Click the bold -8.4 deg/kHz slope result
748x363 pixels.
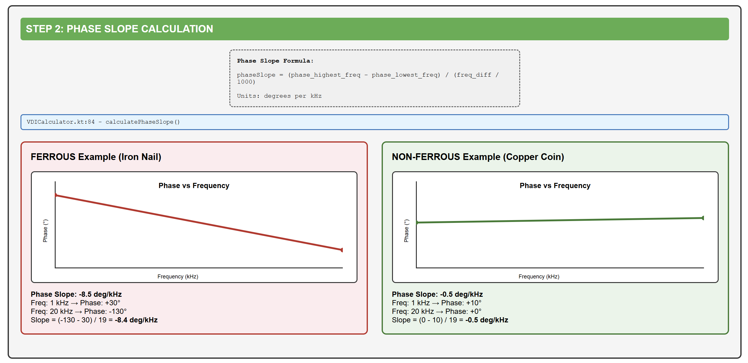[x=136, y=320]
